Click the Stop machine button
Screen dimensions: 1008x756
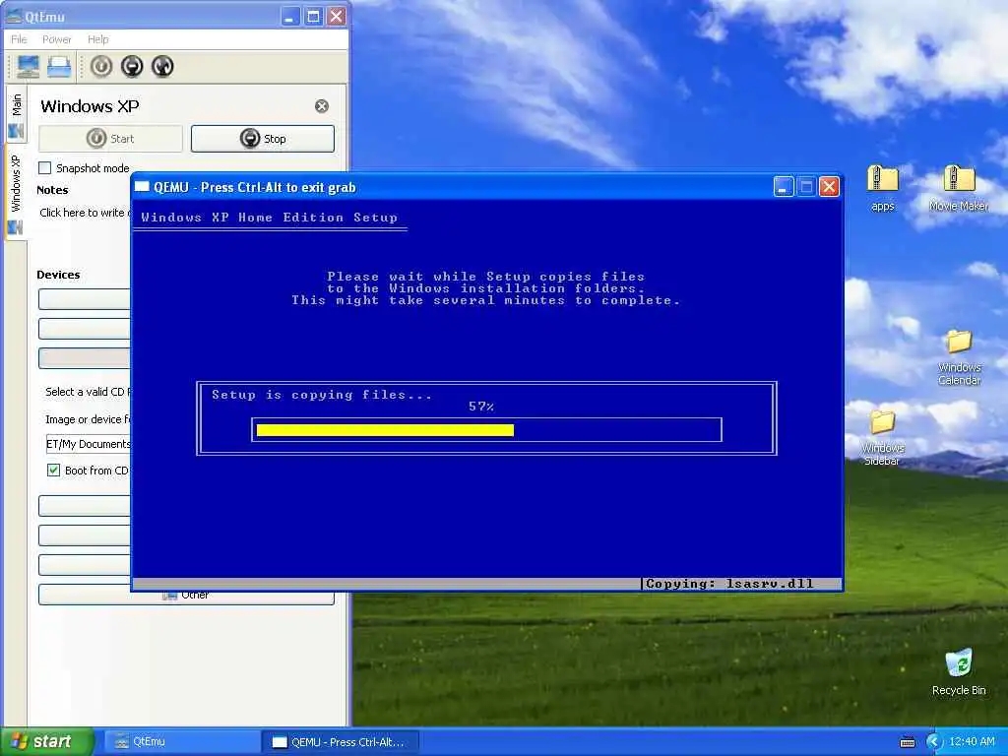[263, 139]
